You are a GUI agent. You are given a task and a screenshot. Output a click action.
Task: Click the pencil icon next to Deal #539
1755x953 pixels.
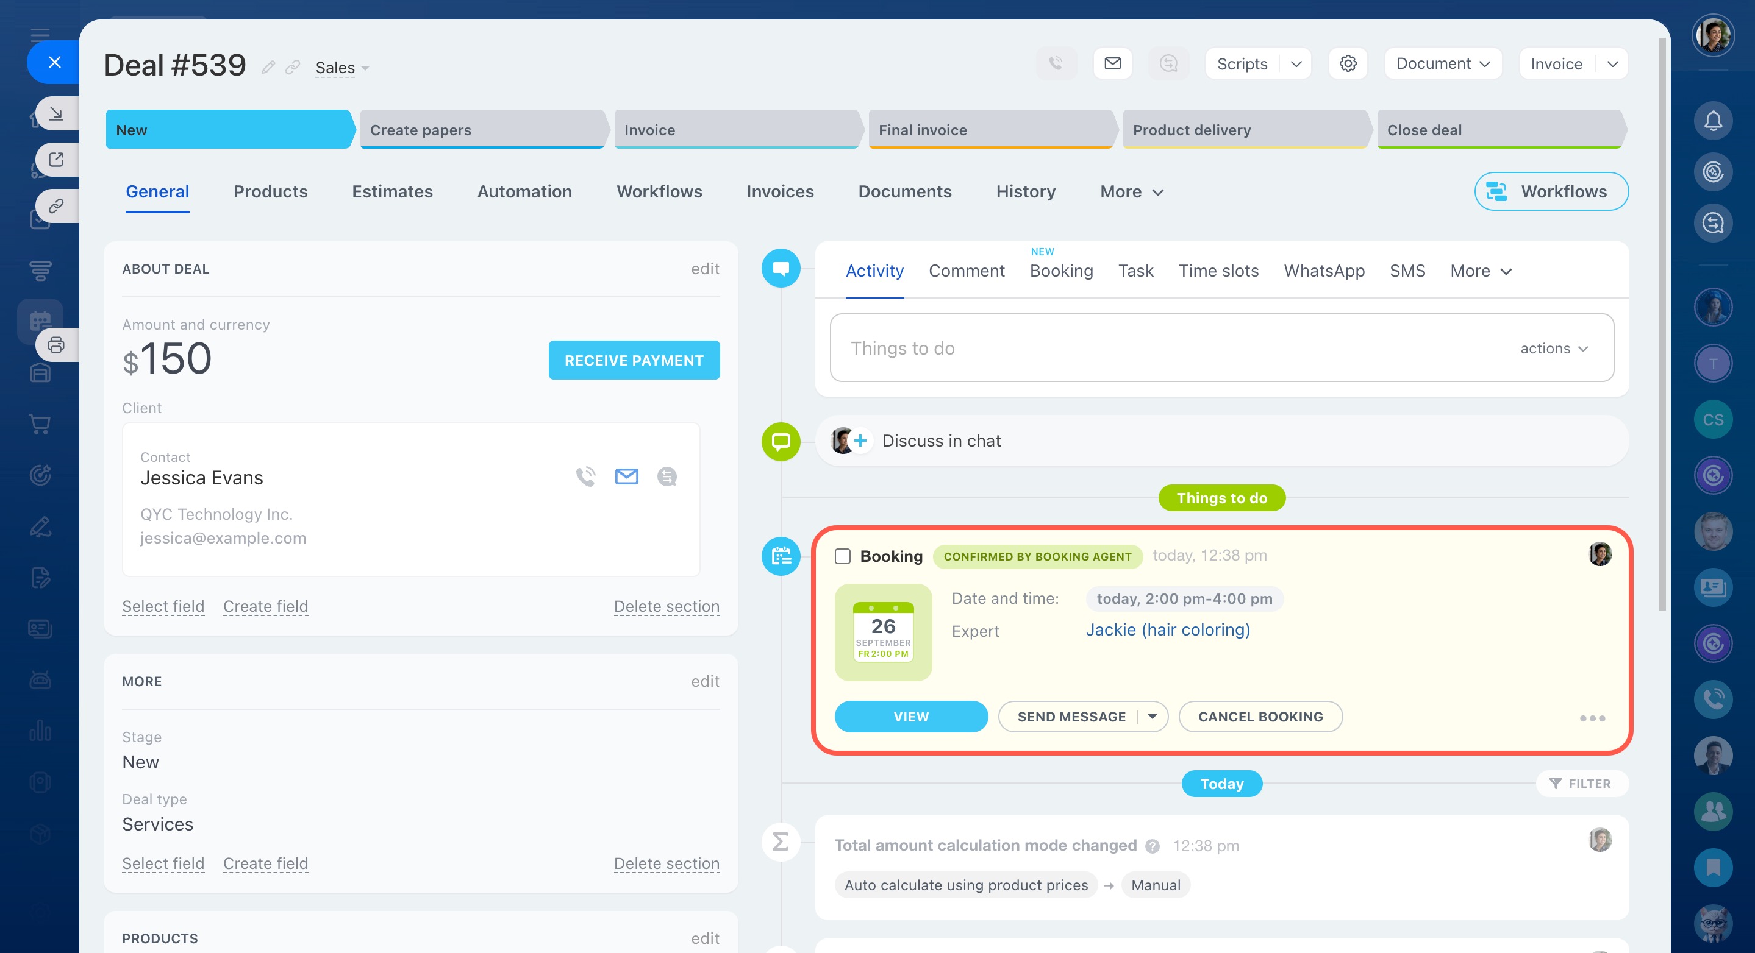268,66
